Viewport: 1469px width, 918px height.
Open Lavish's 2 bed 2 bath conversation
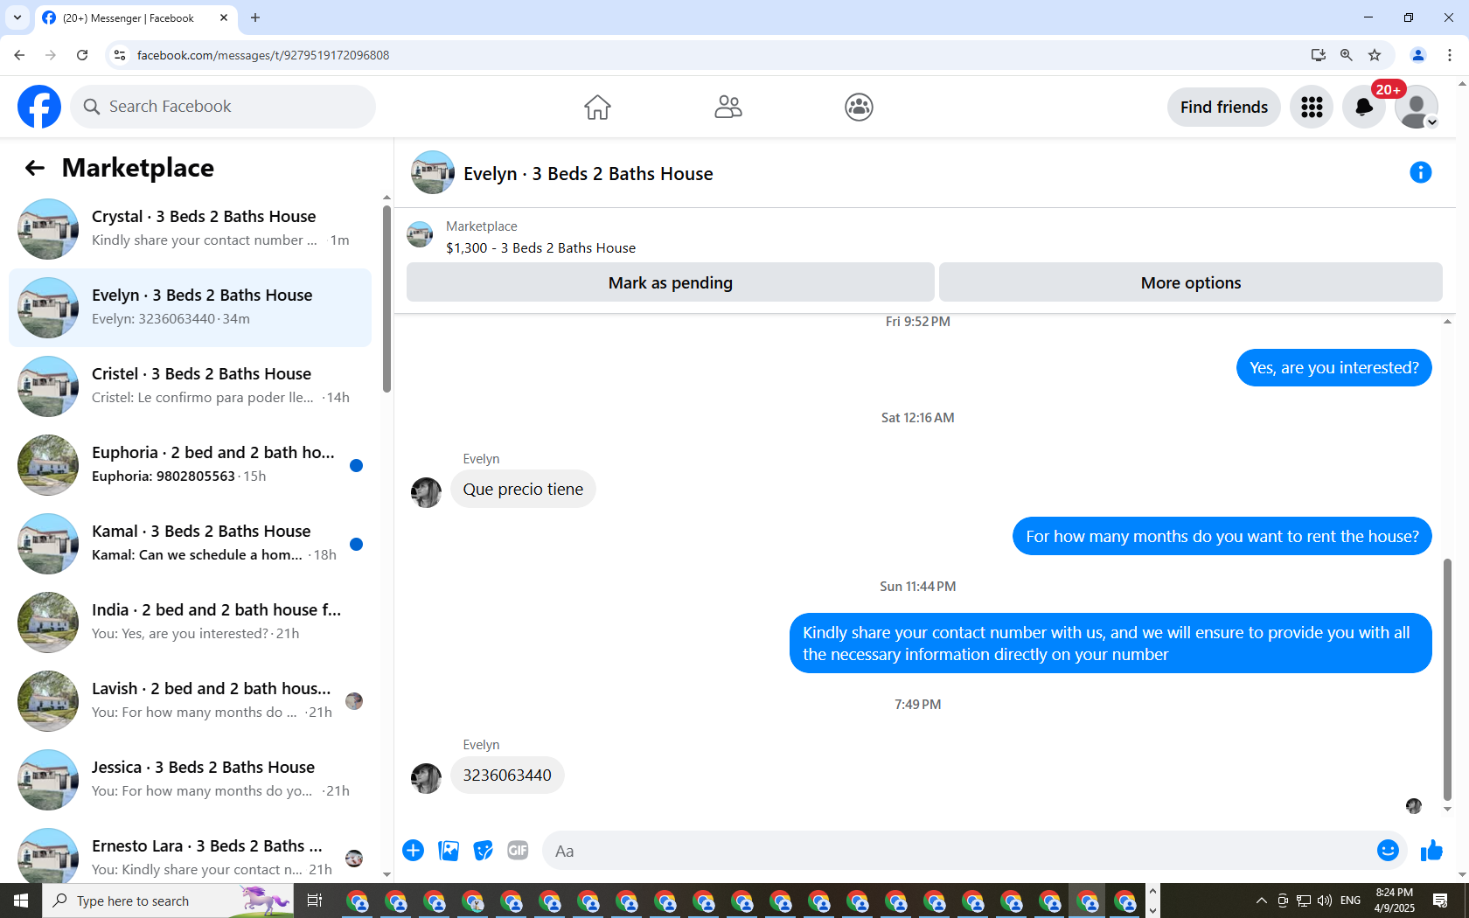(x=190, y=701)
